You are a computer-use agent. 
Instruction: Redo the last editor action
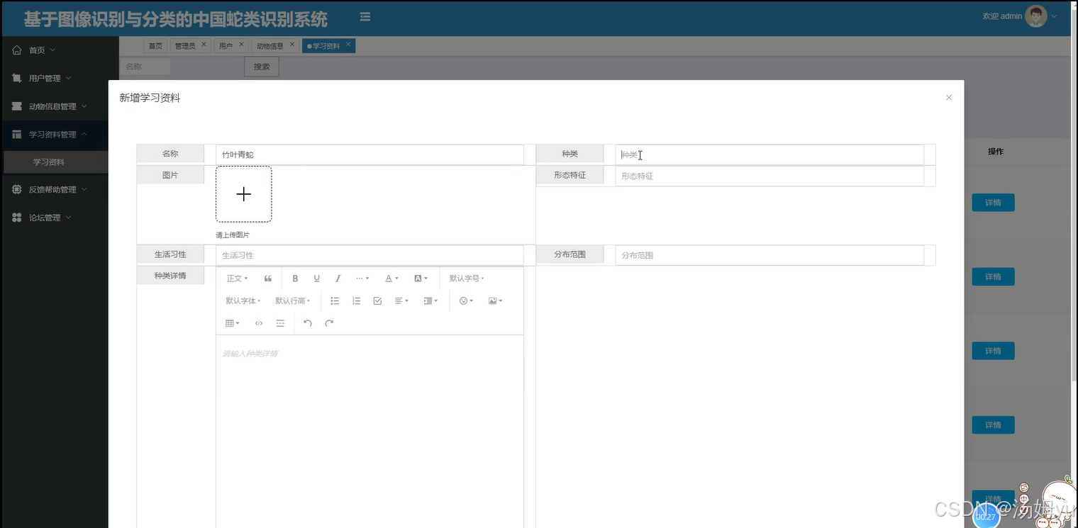pos(329,323)
